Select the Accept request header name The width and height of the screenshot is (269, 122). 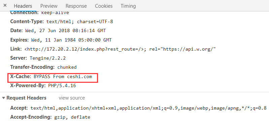click(19, 108)
